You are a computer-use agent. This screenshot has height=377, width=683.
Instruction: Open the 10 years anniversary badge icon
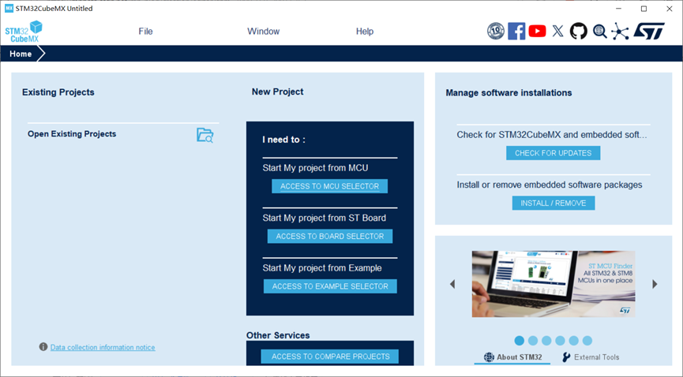[x=495, y=31]
